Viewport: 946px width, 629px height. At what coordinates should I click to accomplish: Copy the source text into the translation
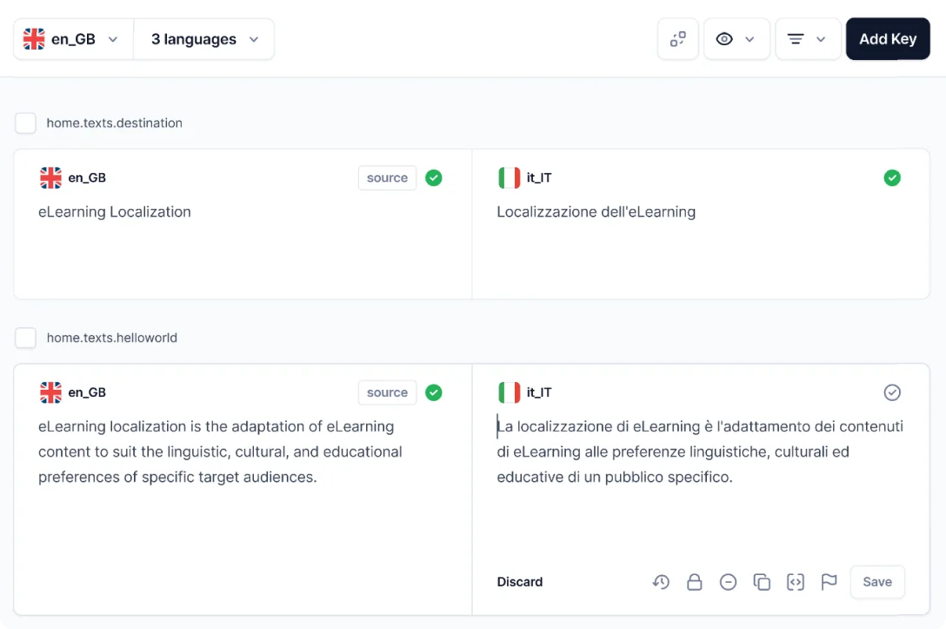click(x=763, y=582)
